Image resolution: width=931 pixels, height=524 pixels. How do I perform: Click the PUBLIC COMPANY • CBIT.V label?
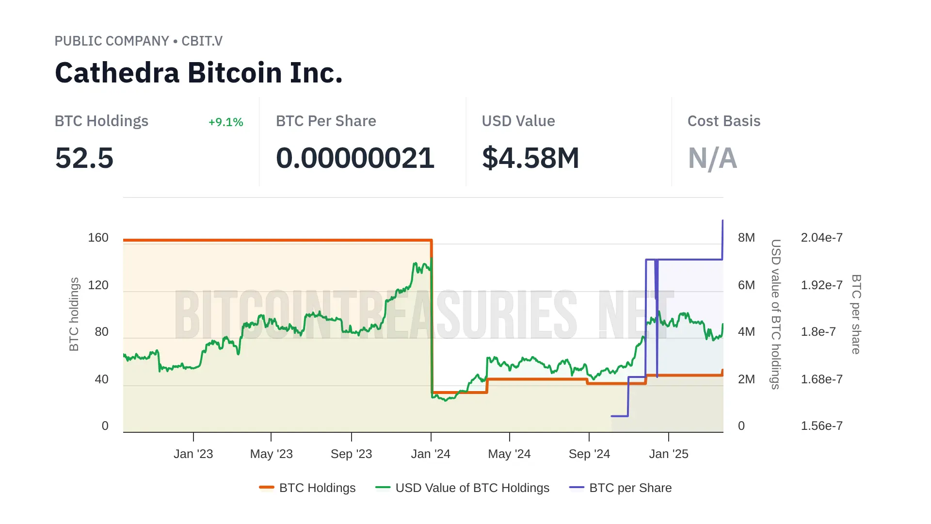click(138, 41)
